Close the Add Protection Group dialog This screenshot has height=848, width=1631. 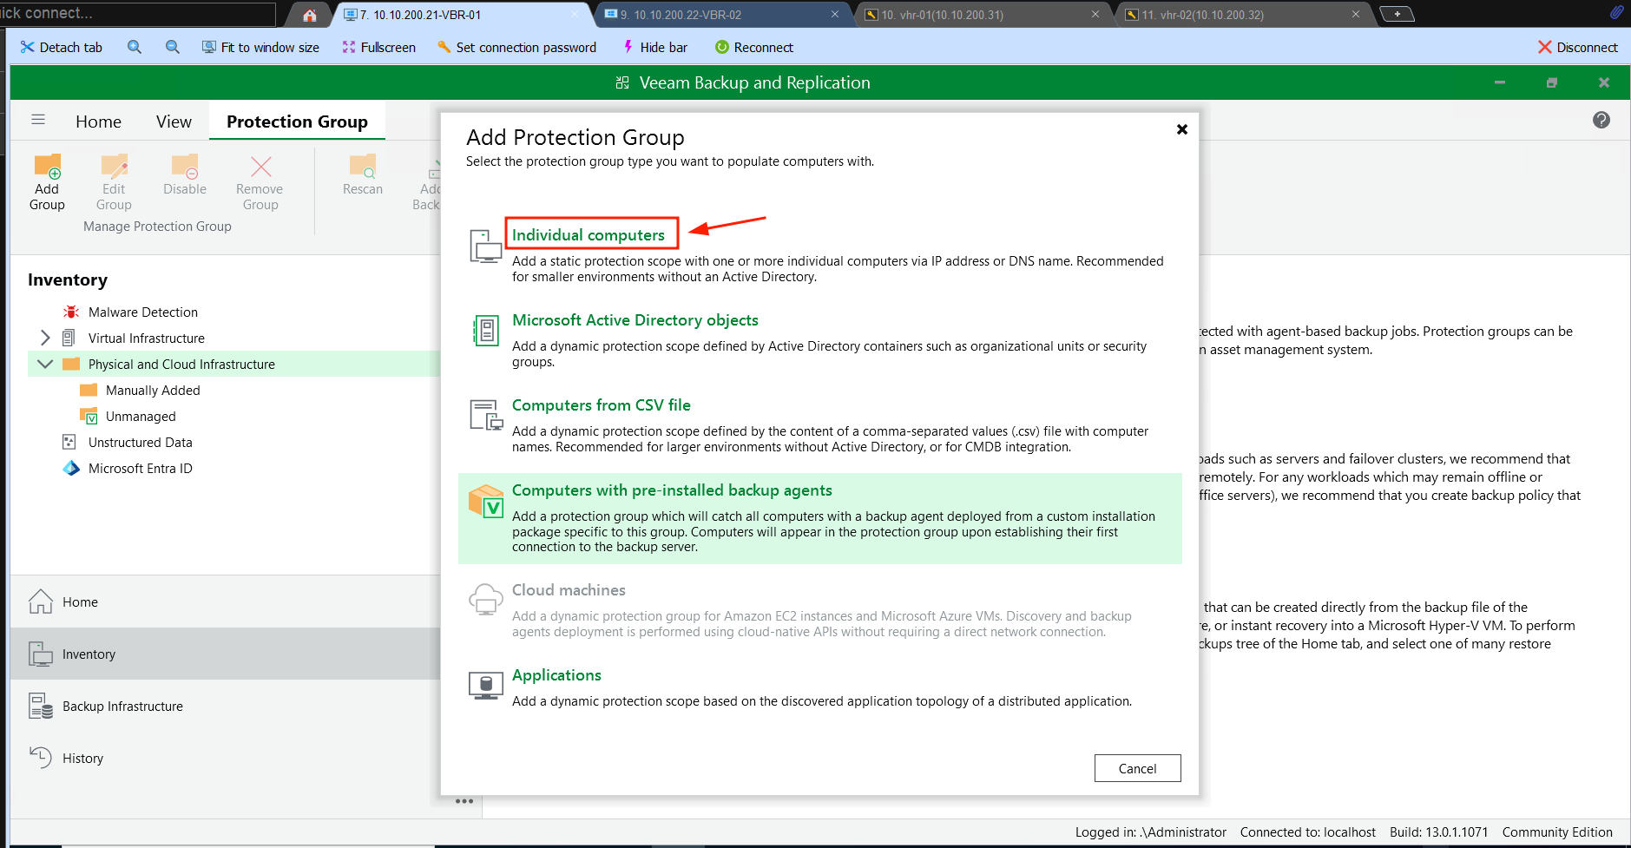[x=1181, y=129]
